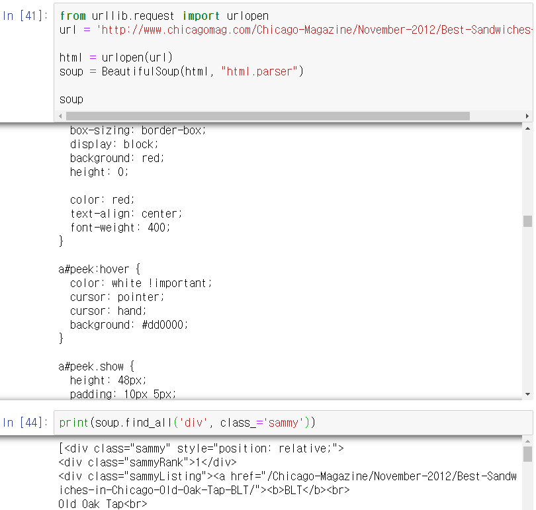This screenshot has height=510, width=536.
Task: Click 'a#peek:hover {' output line
Action: pos(99,269)
